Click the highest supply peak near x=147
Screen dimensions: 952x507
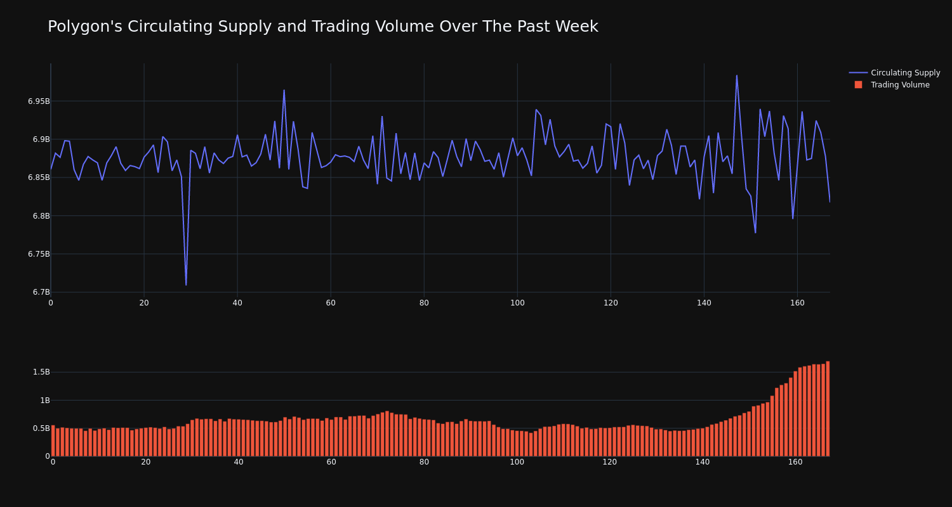737,76
